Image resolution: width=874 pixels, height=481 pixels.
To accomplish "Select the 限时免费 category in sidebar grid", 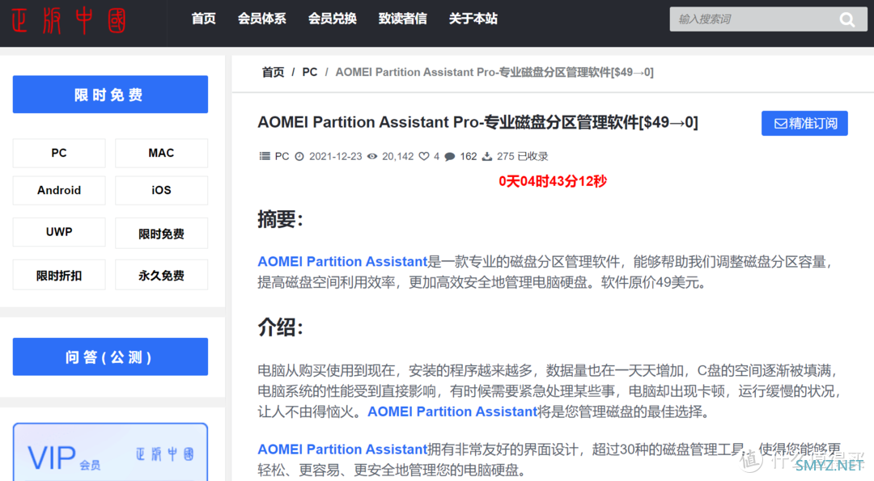I will coord(161,234).
